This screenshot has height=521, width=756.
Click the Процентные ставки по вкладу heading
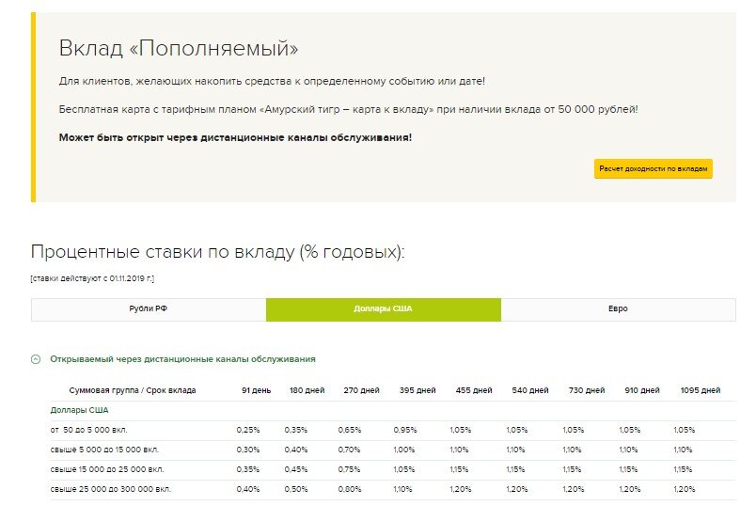[x=218, y=252]
